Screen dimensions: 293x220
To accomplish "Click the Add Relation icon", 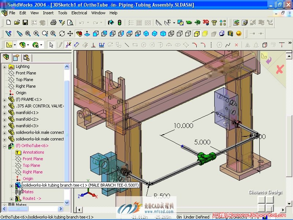I will [93, 45].
